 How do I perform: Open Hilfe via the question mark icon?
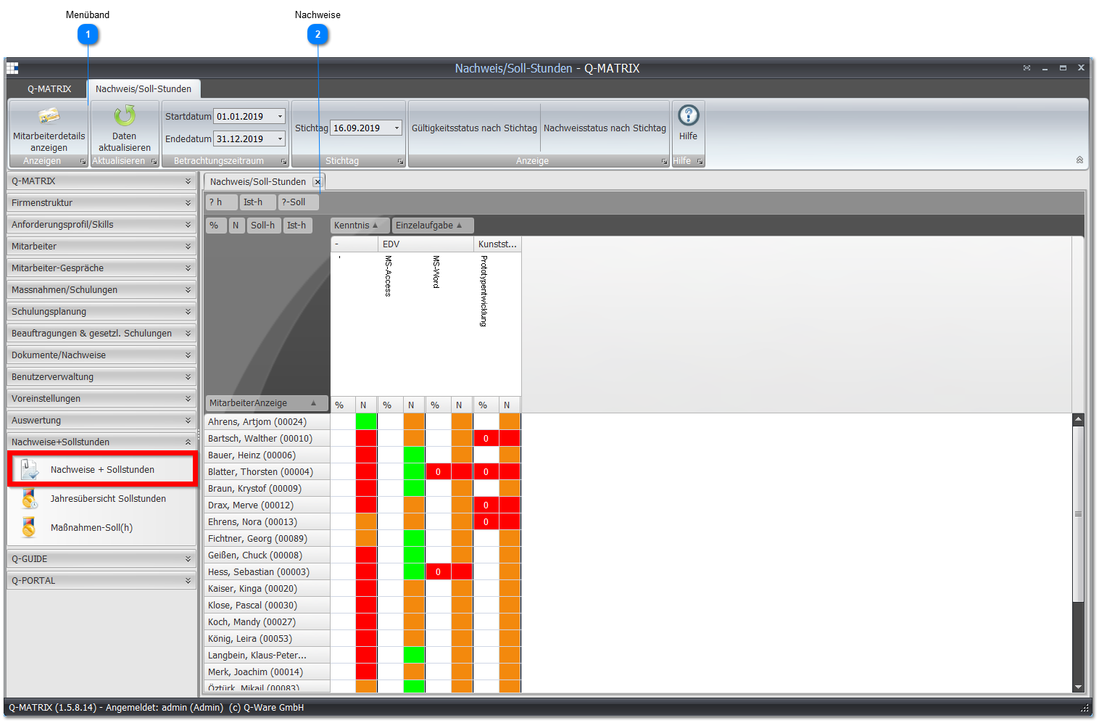tap(688, 115)
